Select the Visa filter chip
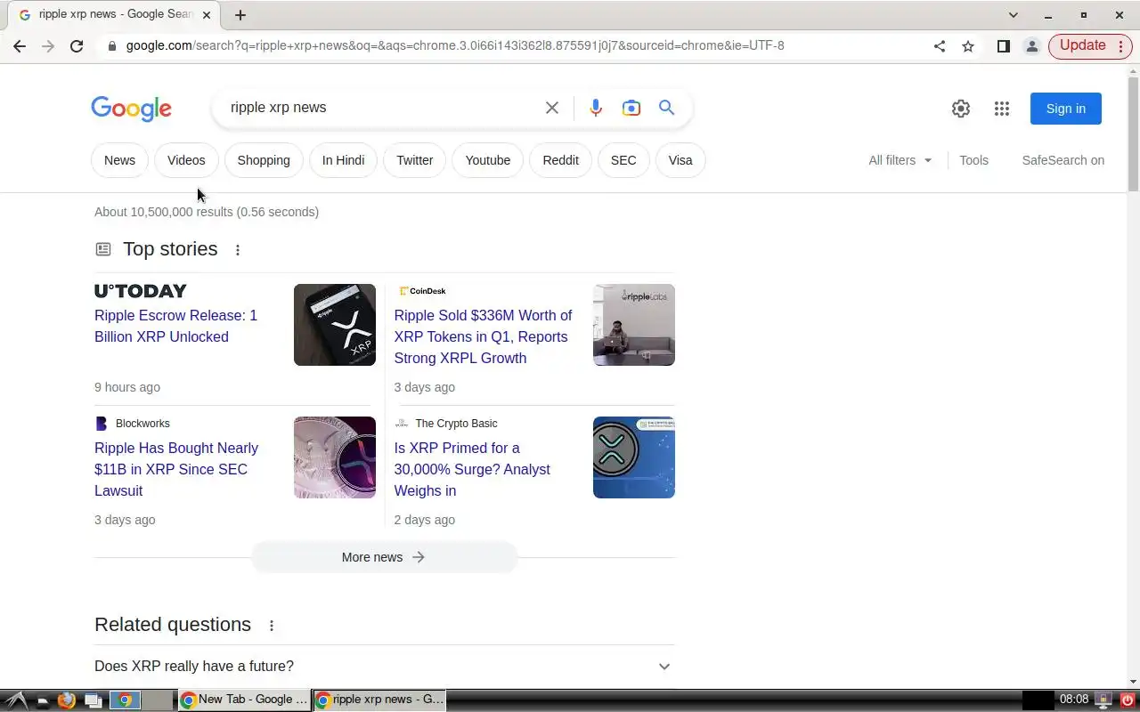 click(680, 160)
